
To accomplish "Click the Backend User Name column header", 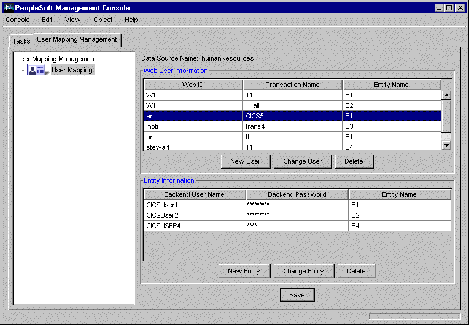I will click(195, 194).
